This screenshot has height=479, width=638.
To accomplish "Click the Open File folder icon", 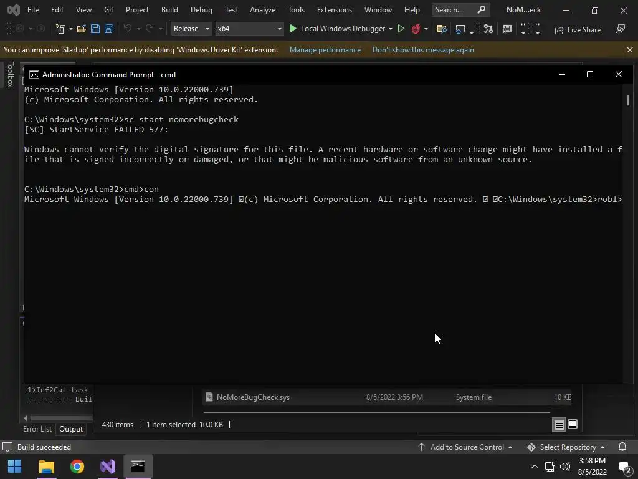I will click(x=82, y=29).
